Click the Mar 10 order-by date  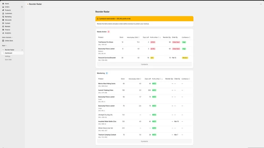pyautogui.click(x=177, y=121)
